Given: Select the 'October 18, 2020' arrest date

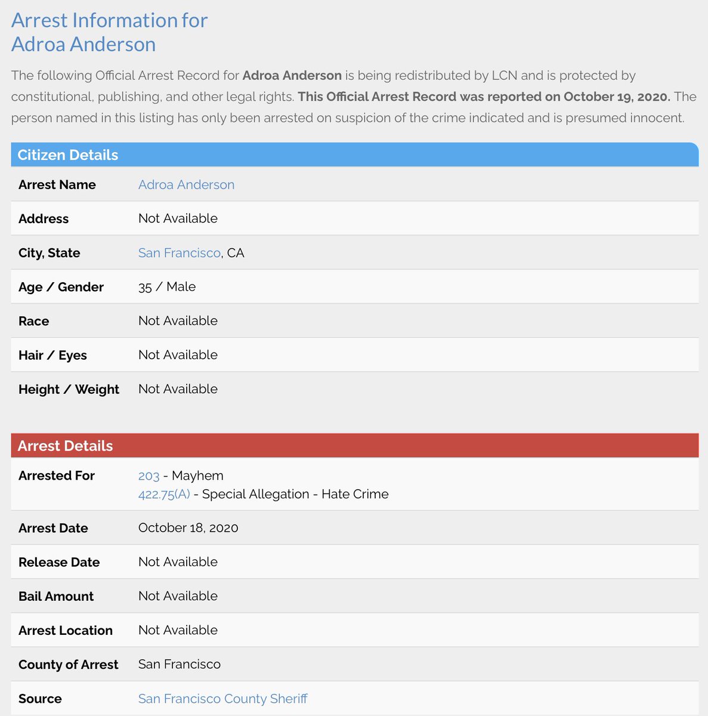Looking at the screenshot, I should click(188, 528).
